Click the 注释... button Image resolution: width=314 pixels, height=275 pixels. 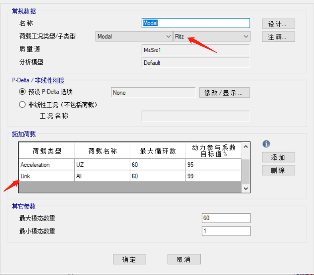(278, 37)
